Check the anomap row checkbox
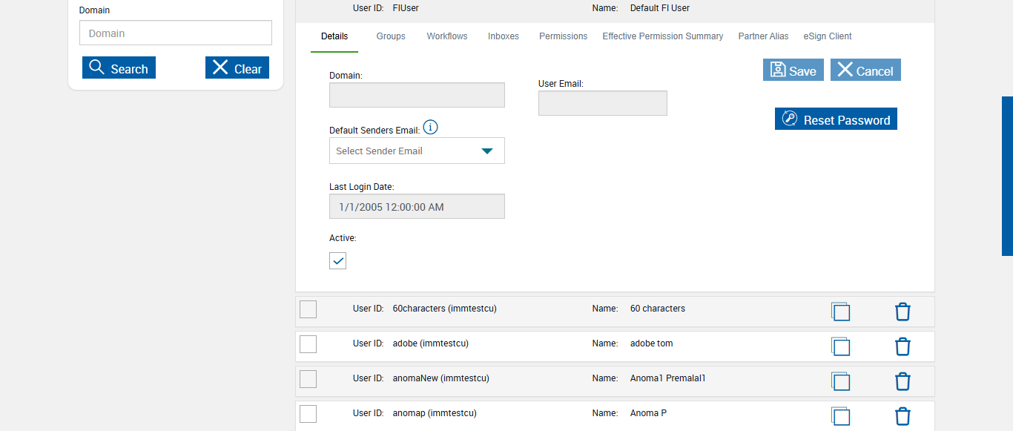The image size is (1013, 431). [x=308, y=414]
